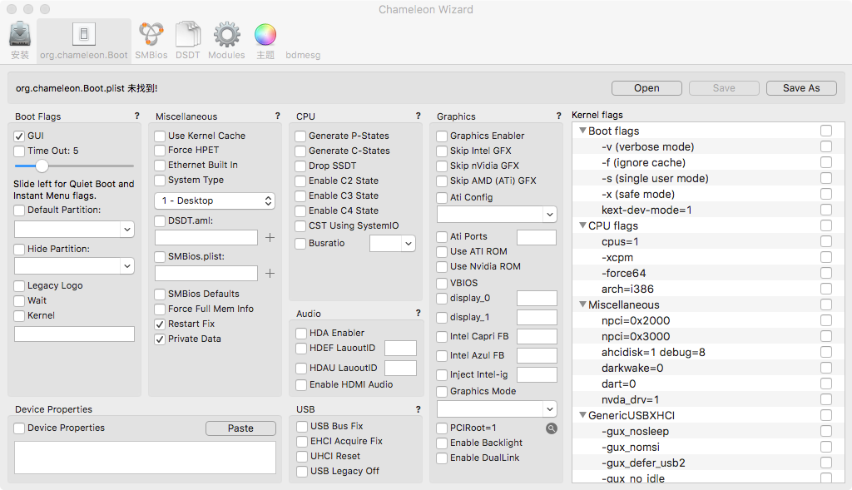Click the Device Properties text area
Image resolution: width=852 pixels, height=490 pixels.
tap(145, 458)
